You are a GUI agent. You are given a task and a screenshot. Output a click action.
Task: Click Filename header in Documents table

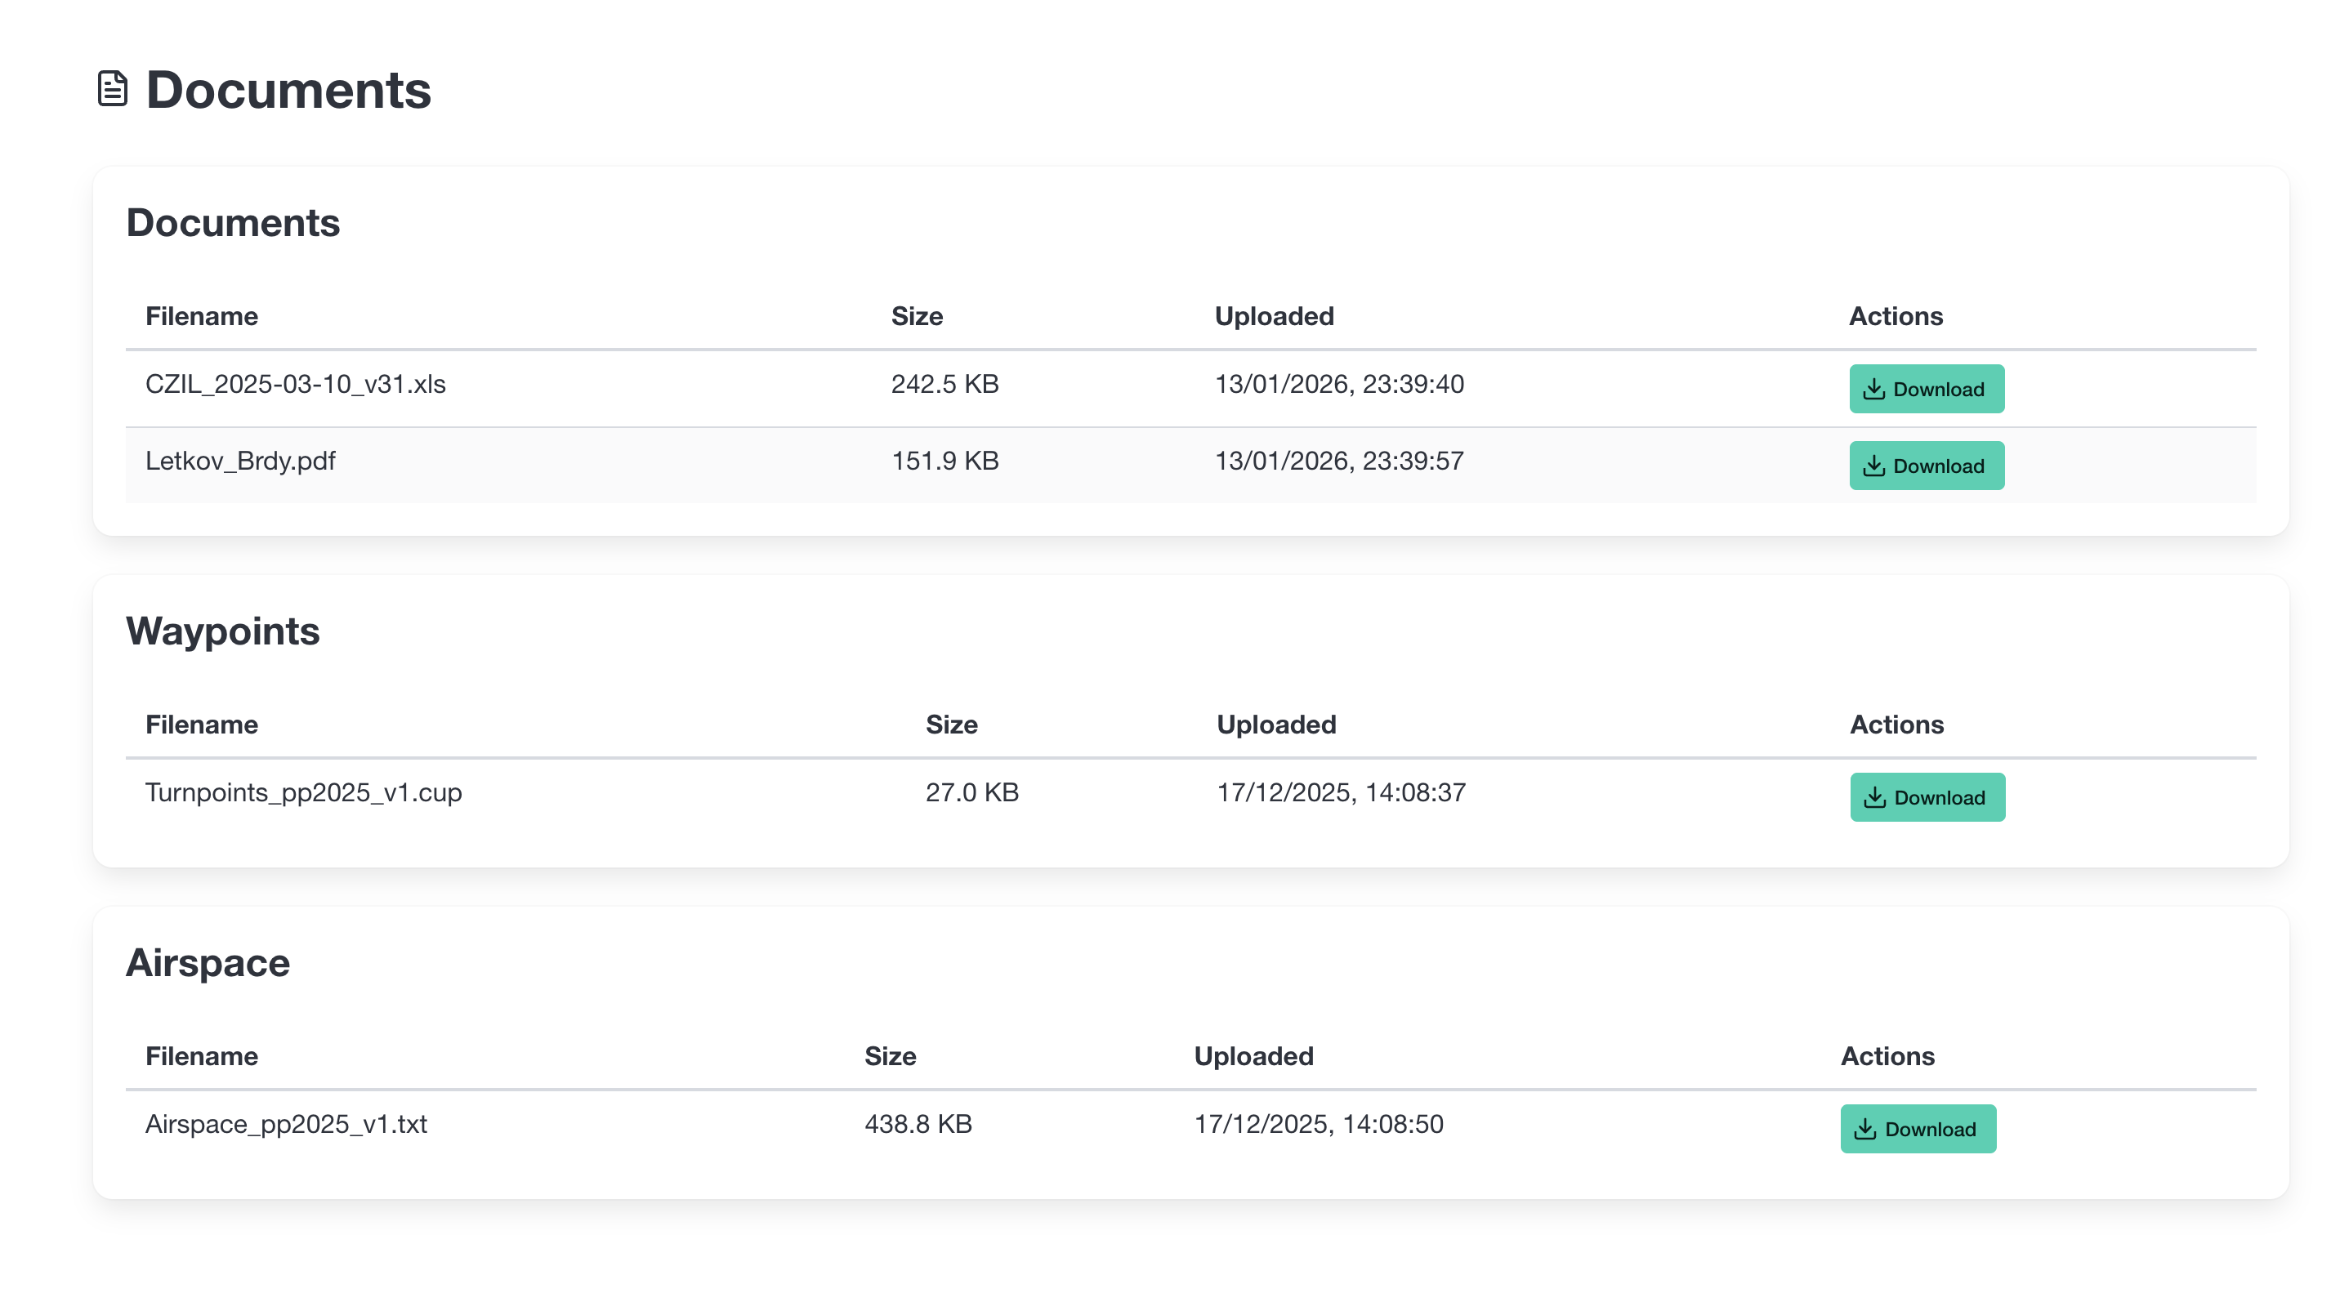point(202,316)
